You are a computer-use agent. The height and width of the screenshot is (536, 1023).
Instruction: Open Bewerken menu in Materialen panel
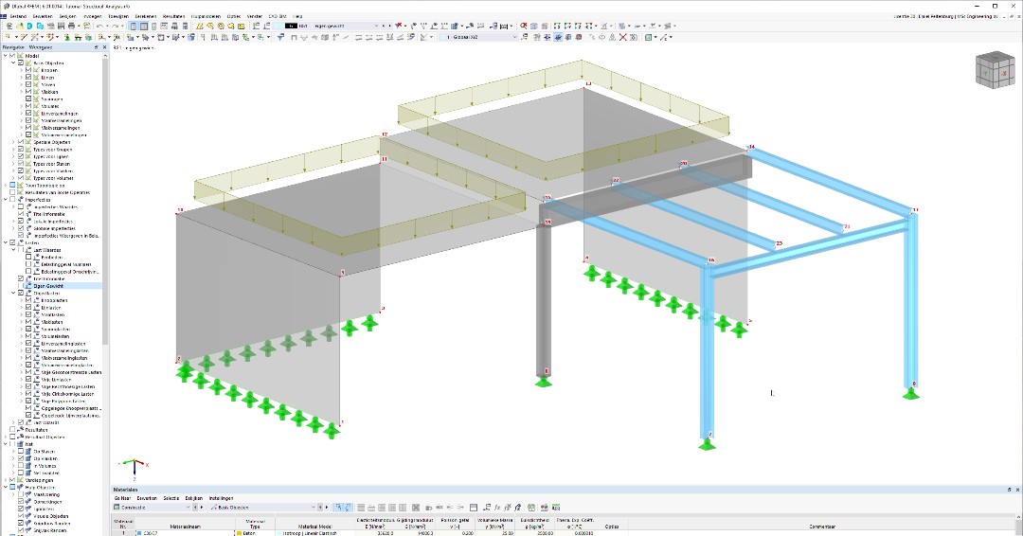click(x=147, y=498)
